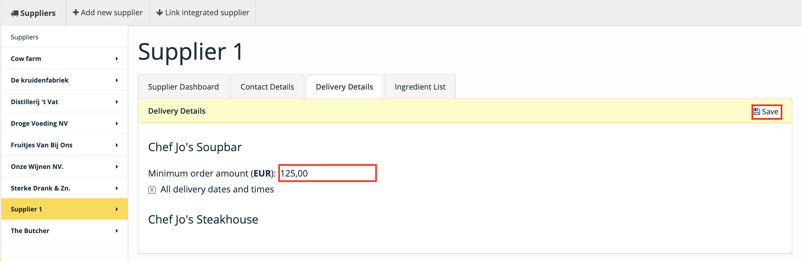This screenshot has width=802, height=261.
Task: Expand the Cow farm arrow
Action: [117, 59]
